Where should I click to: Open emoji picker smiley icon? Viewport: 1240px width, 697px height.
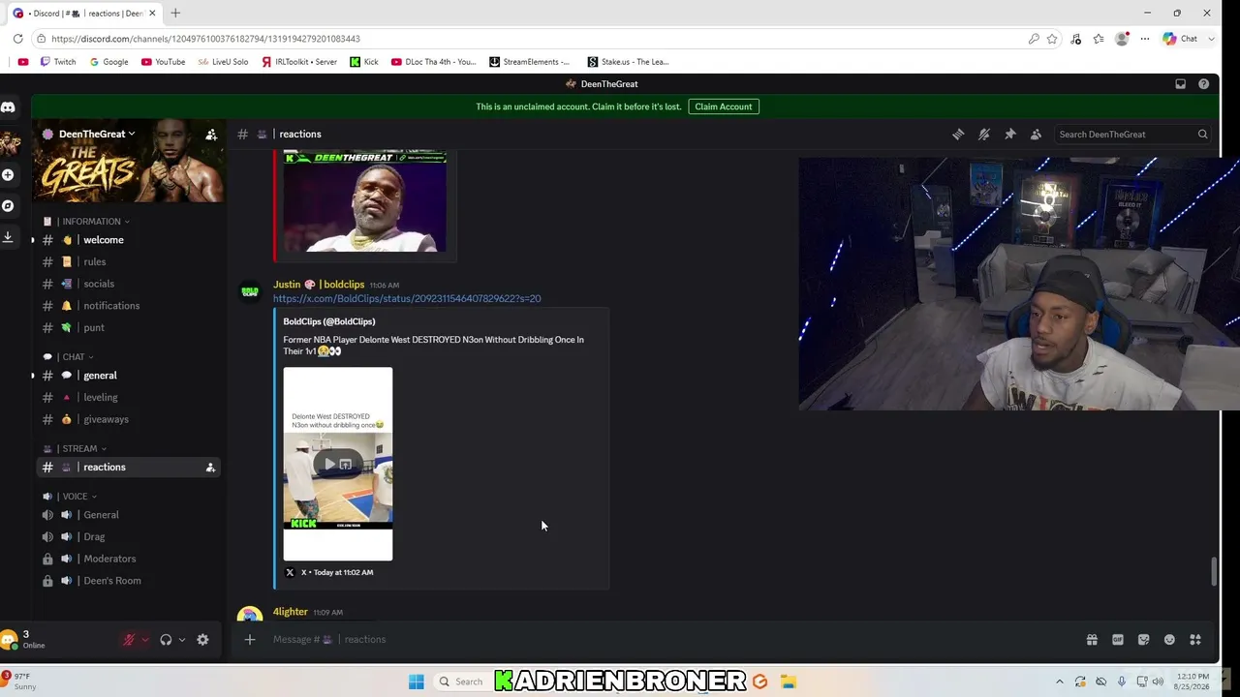pyautogui.click(x=1169, y=640)
